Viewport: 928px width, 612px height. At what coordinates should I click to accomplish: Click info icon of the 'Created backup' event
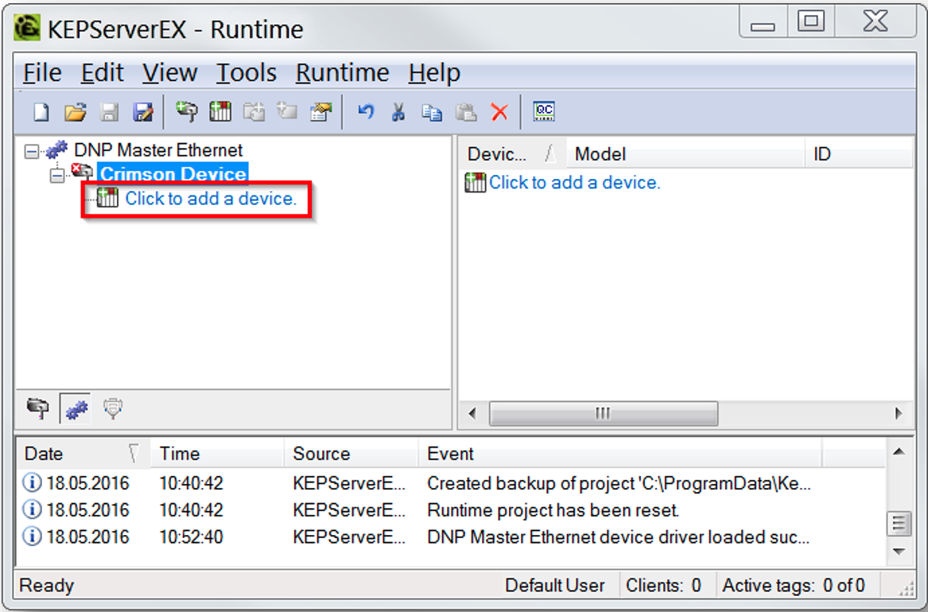click(32, 482)
